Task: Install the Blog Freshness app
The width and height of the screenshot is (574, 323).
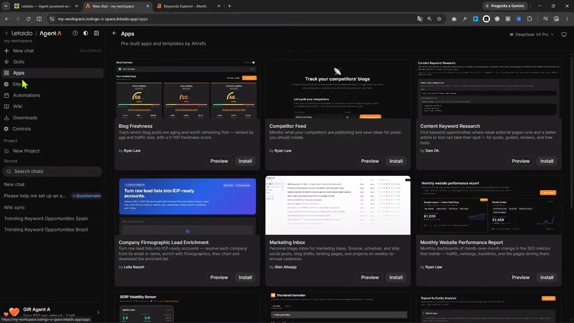Action: pos(245,161)
